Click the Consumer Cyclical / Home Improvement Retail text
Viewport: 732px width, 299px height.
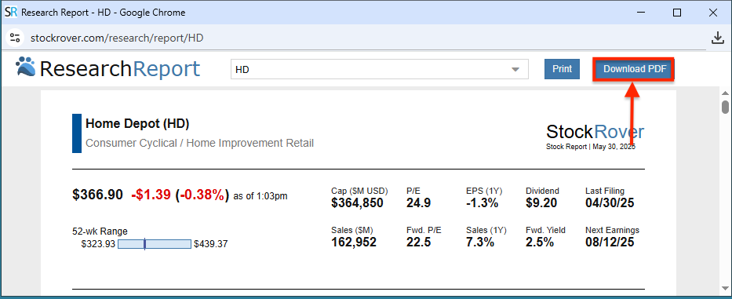click(199, 143)
